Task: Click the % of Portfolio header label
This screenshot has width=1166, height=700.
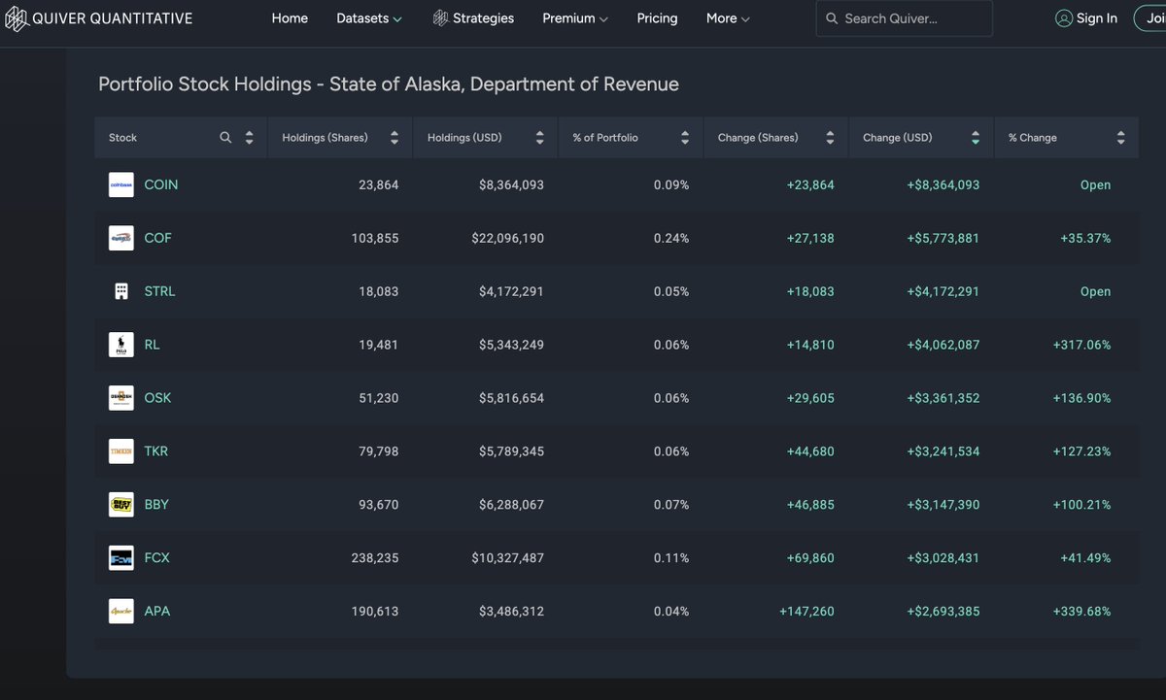Action: tap(605, 138)
